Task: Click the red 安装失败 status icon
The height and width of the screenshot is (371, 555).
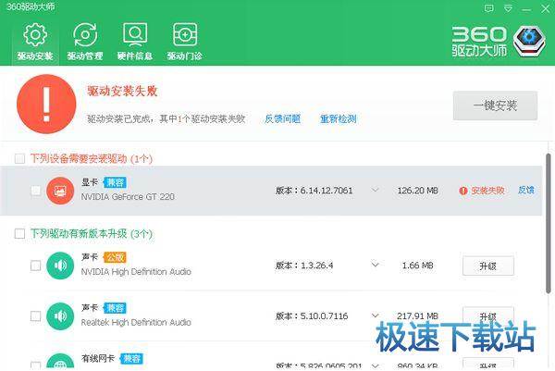Action: pos(463,191)
